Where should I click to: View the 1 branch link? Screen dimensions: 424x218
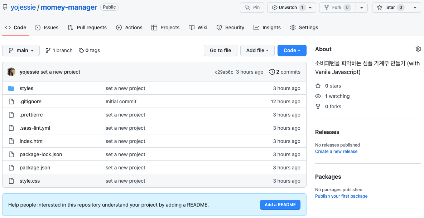coord(59,50)
